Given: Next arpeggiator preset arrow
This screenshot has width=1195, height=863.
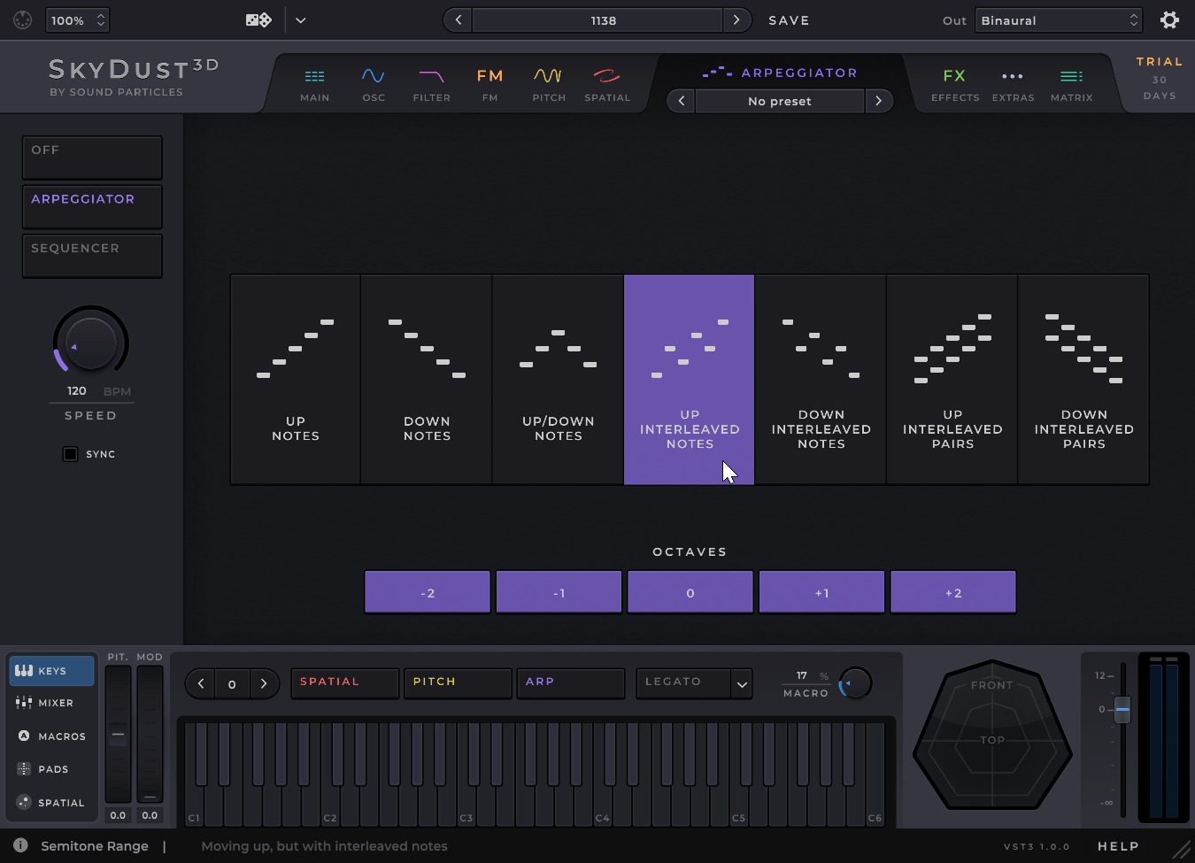Looking at the screenshot, I should point(878,101).
